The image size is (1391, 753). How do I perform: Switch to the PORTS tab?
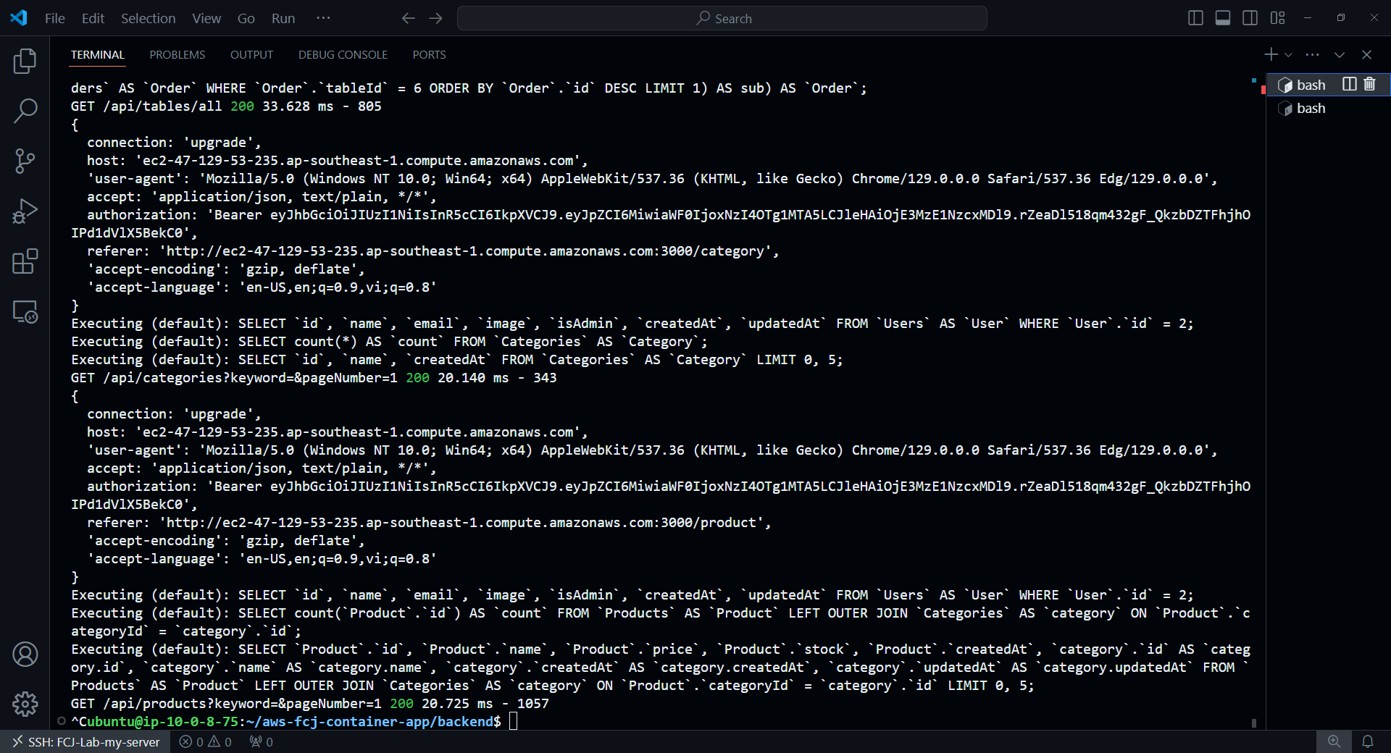point(429,55)
